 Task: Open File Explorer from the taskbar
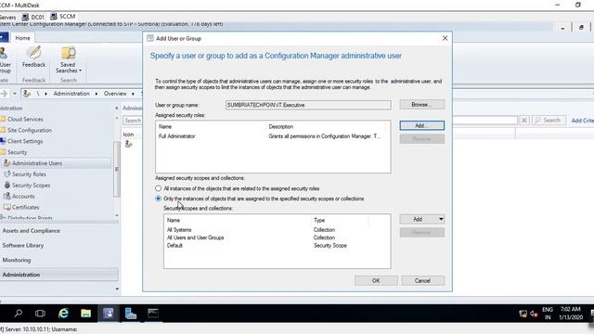pyautogui.click(x=85, y=314)
